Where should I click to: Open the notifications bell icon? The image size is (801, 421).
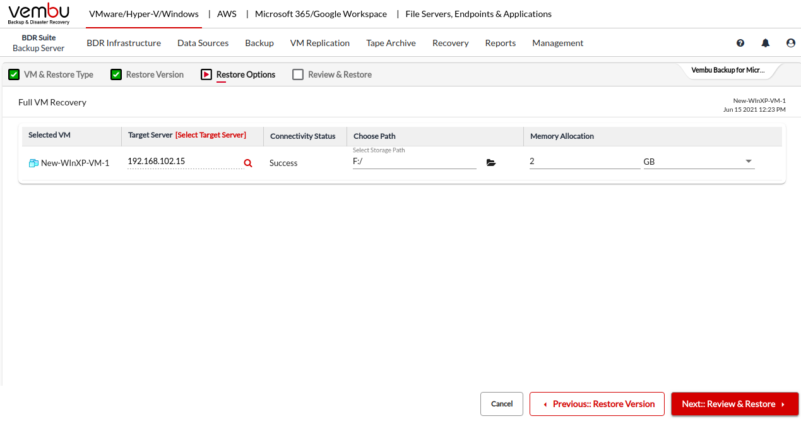pos(766,43)
